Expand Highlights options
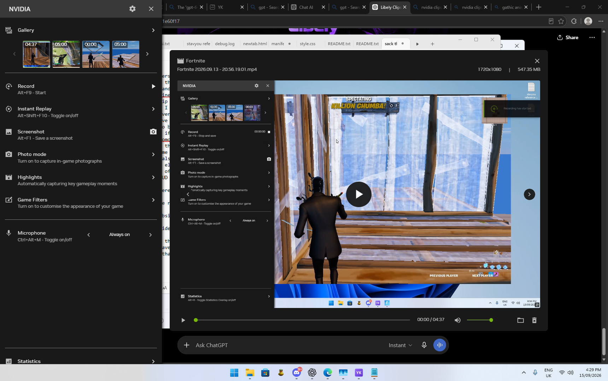 tap(153, 177)
